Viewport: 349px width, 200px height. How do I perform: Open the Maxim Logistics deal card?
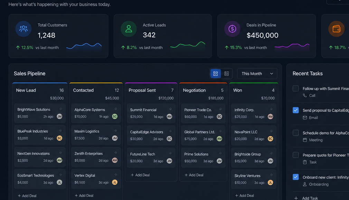(x=96, y=135)
